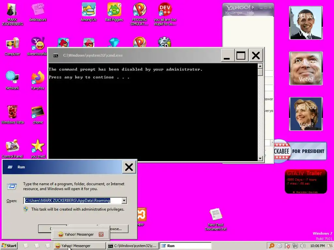Viewport: 334px width, 250px height.
Task: Open the Messenger menu in Yahoo! Messenger
Action: point(234,13)
